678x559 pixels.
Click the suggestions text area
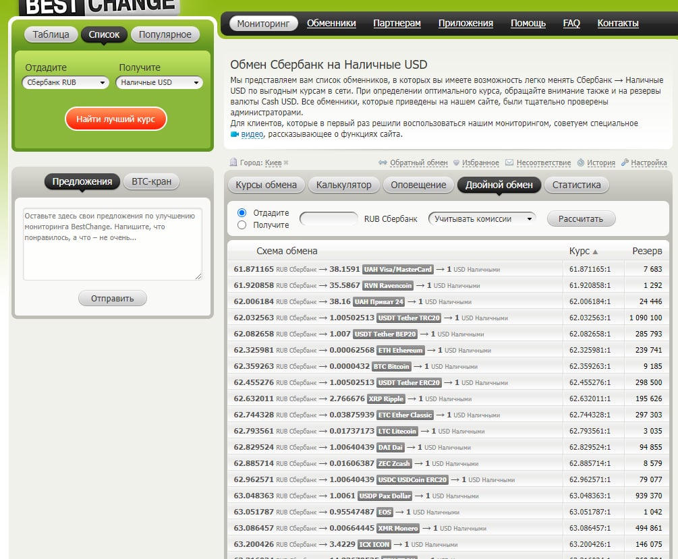(x=113, y=244)
